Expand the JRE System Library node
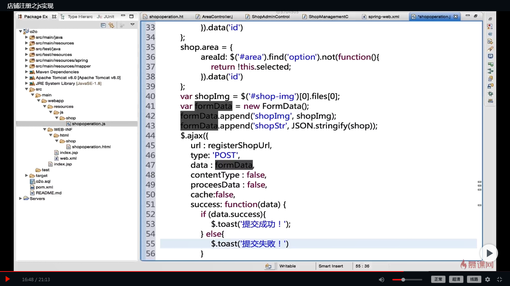 coord(27,83)
